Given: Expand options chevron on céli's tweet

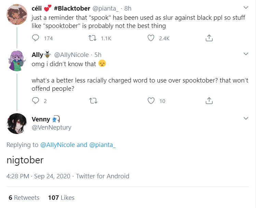Looking at the screenshot, I should coord(245,8).
